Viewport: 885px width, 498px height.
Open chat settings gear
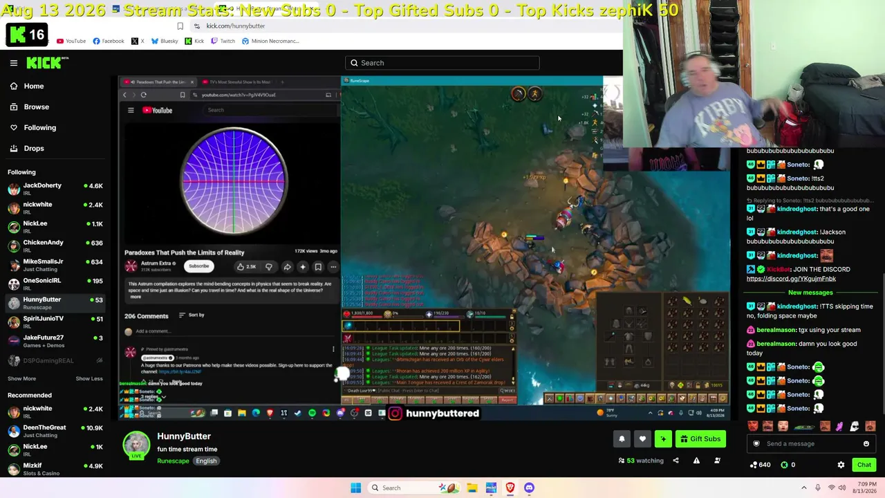click(841, 465)
